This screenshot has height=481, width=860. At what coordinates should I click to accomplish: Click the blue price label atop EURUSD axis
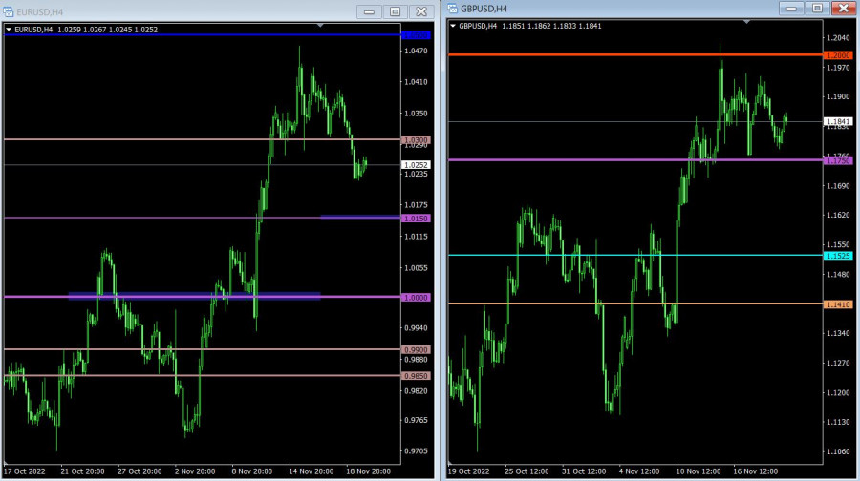(x=417, y=35)
